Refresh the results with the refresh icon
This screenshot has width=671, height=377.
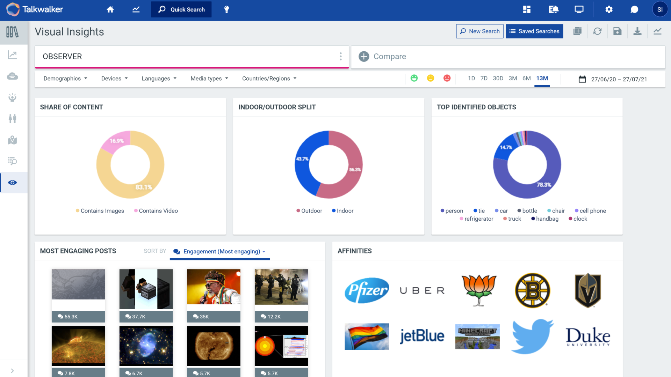coord(597,31)
